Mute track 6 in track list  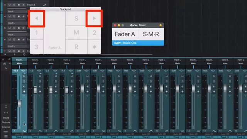tap(9, 39)
